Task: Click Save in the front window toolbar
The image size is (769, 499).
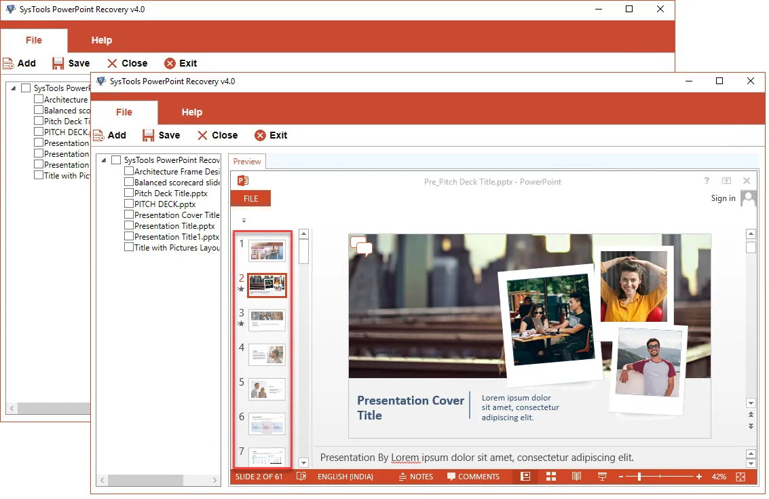Action: pyautogui.click(x=162, y=135)
